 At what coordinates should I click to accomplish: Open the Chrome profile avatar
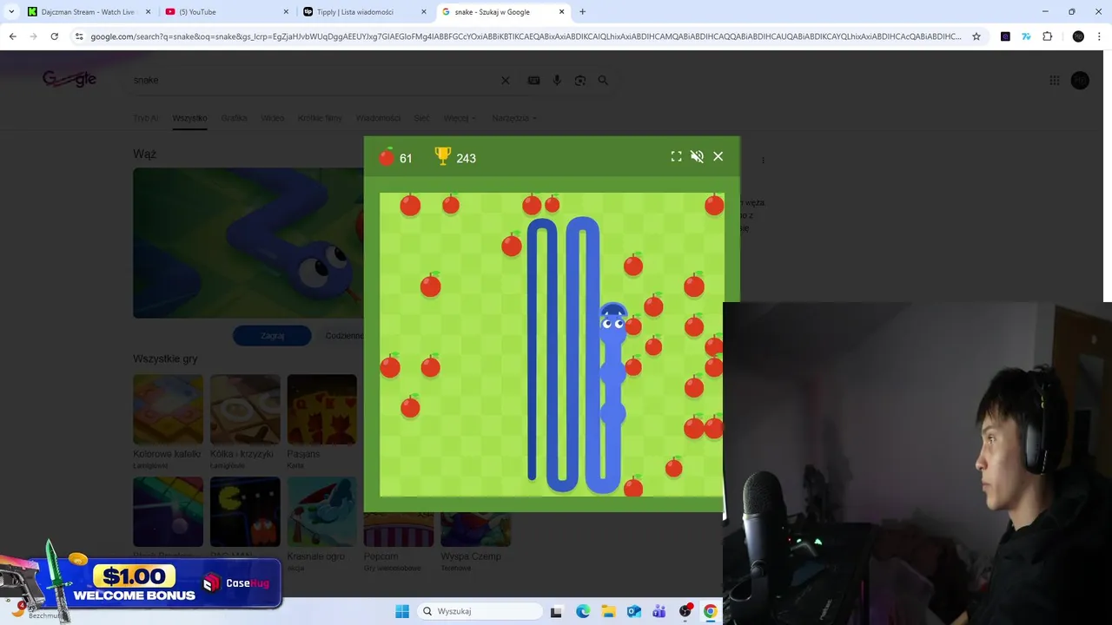click(1078, 36)
